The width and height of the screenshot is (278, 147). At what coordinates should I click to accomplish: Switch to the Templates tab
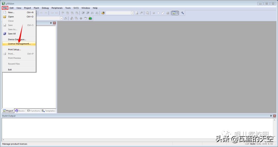(48, 111)
